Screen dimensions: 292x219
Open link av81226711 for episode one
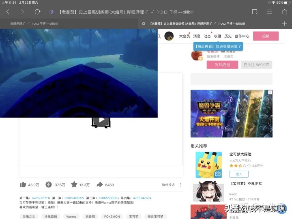[41, 198]
